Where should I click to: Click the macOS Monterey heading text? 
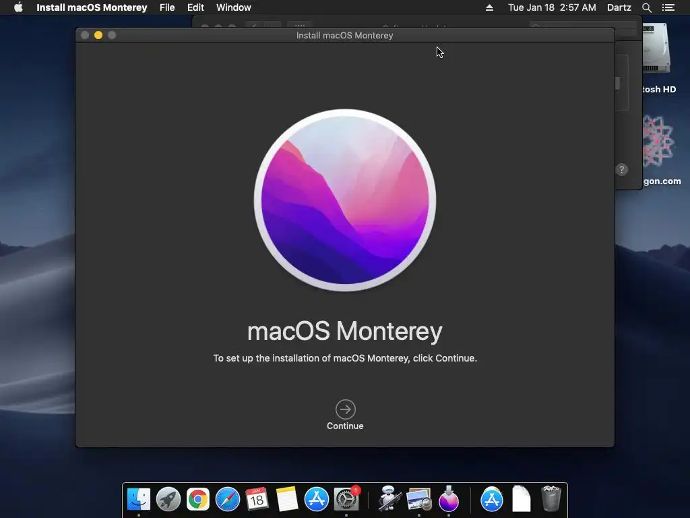pyautogui.click(x=345, y=331)
